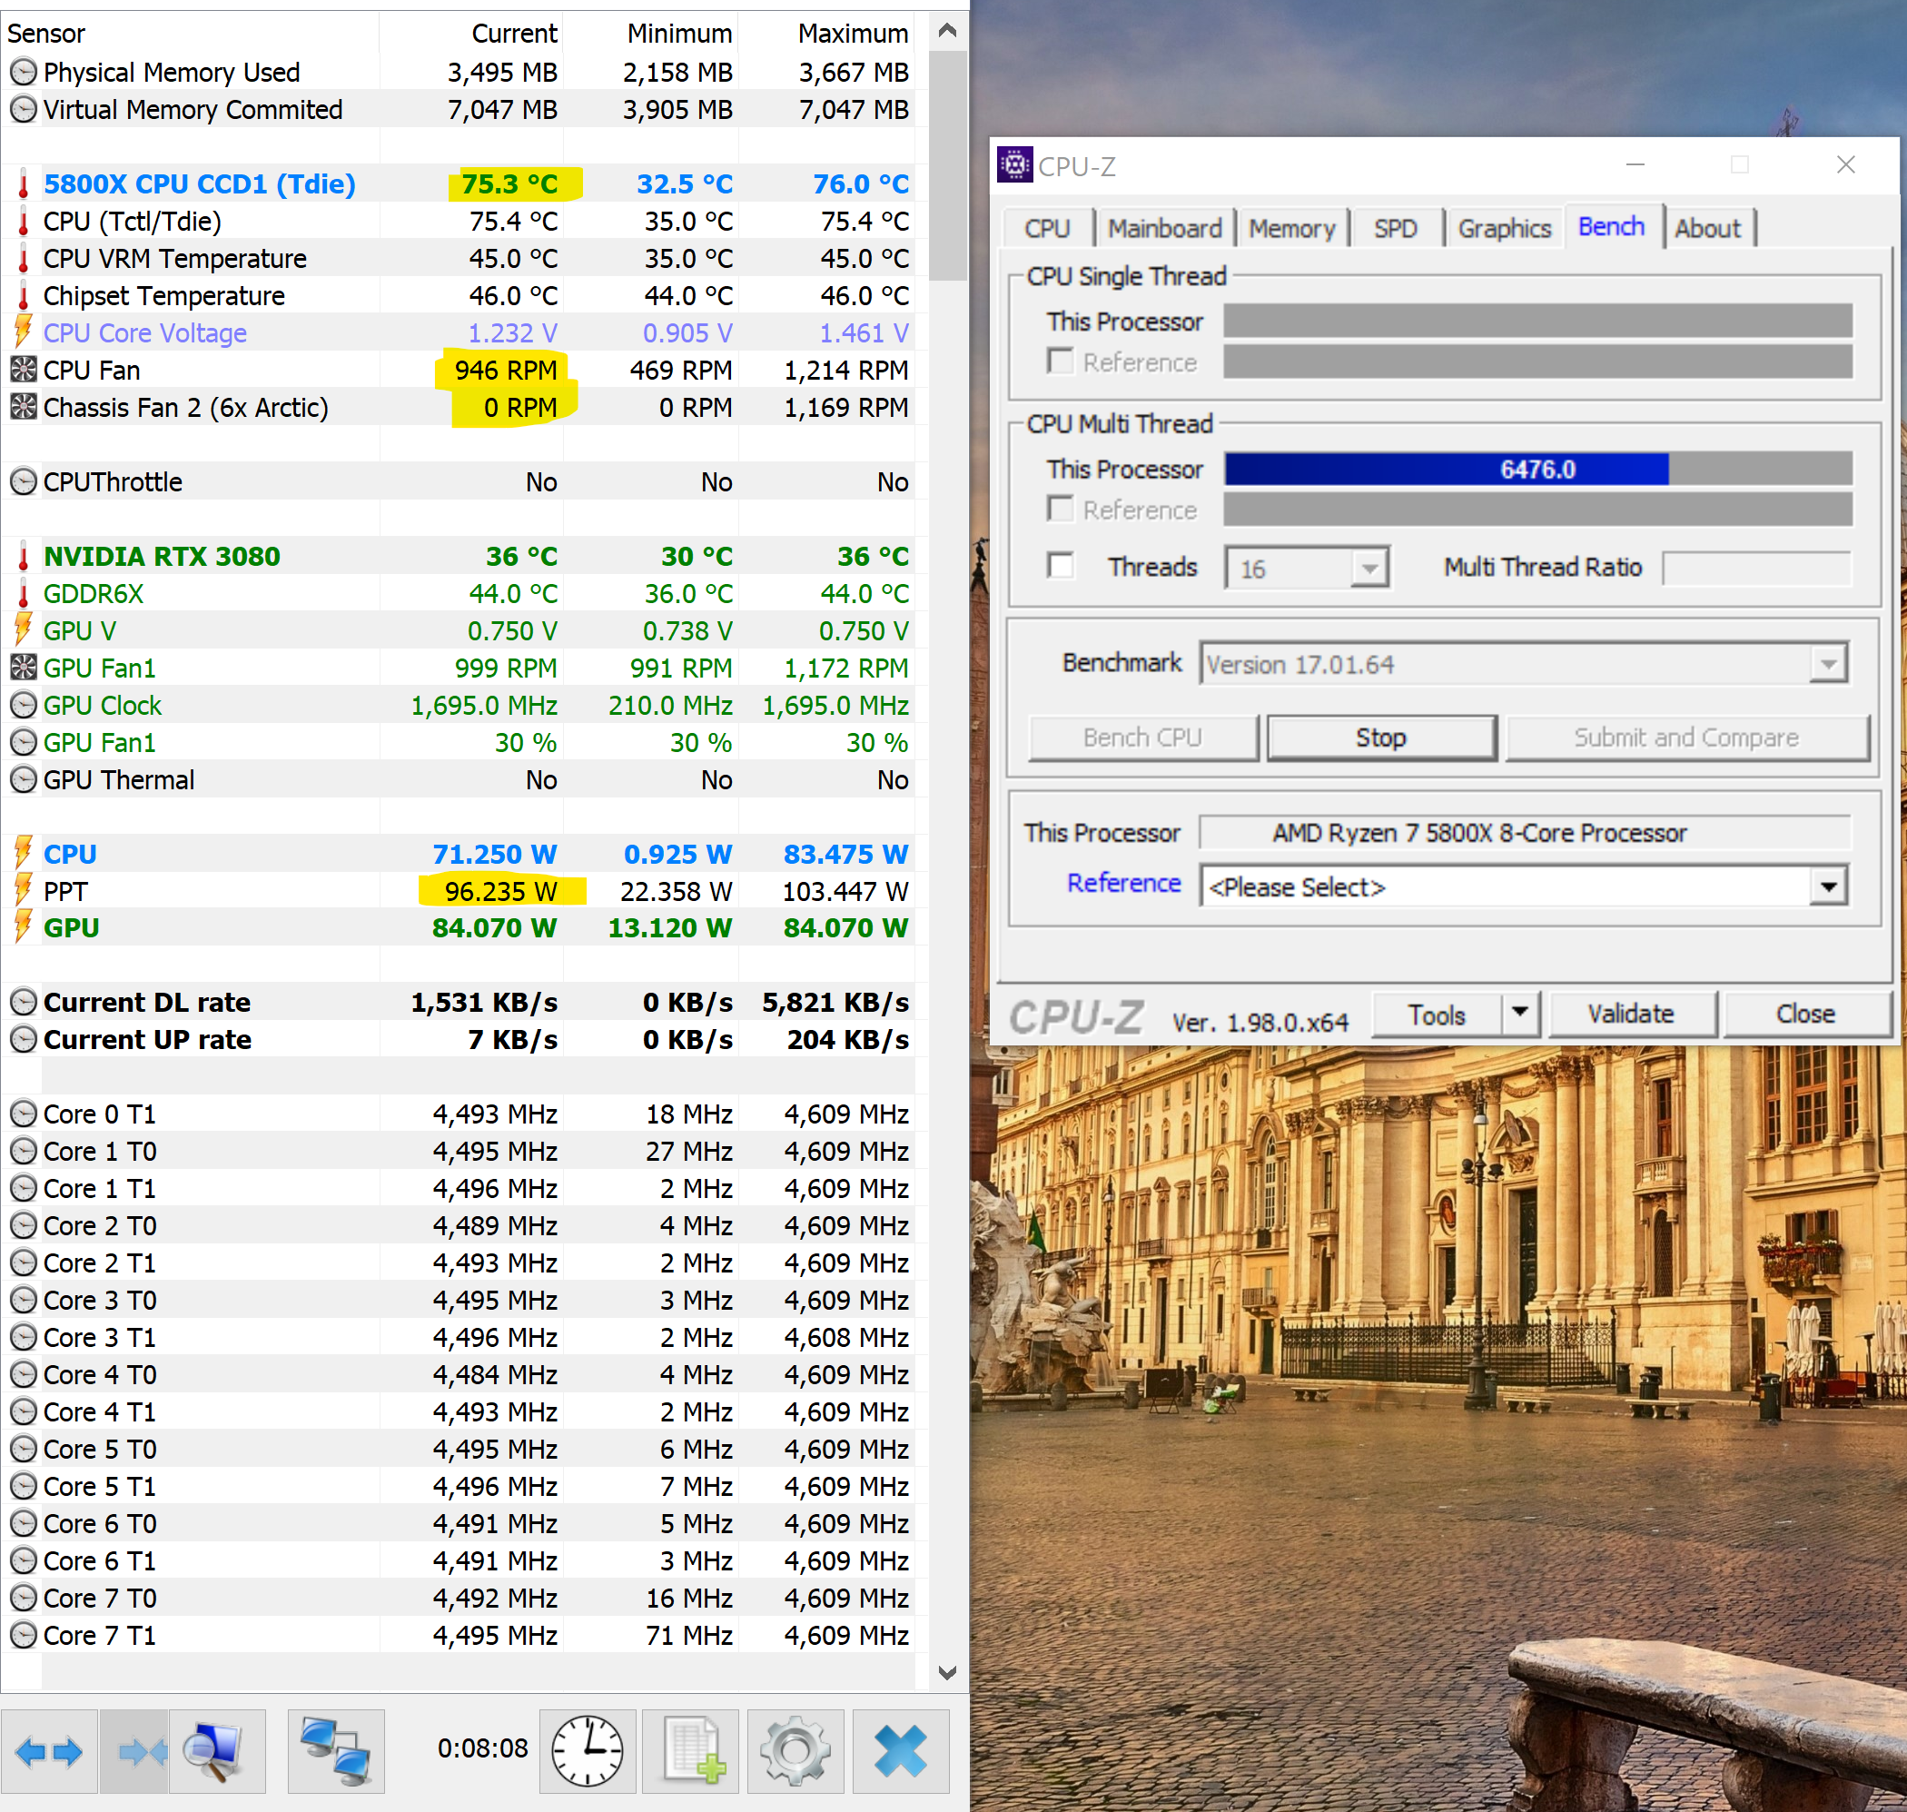Click the add log file icon
Image resolution: width=1907 pixels, height=1812 pixels.
tap(691, 1751)
